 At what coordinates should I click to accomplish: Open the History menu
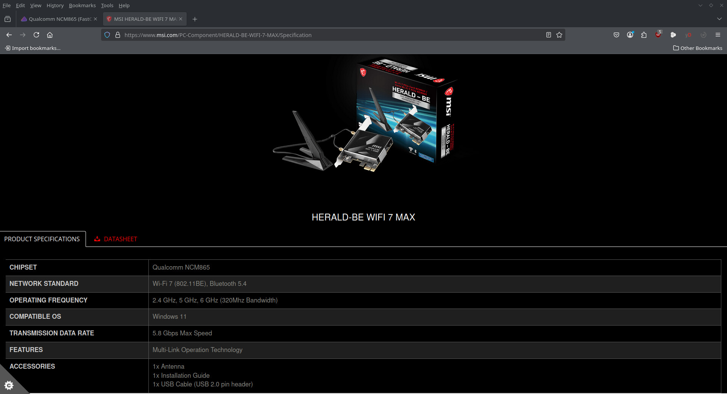55,5
